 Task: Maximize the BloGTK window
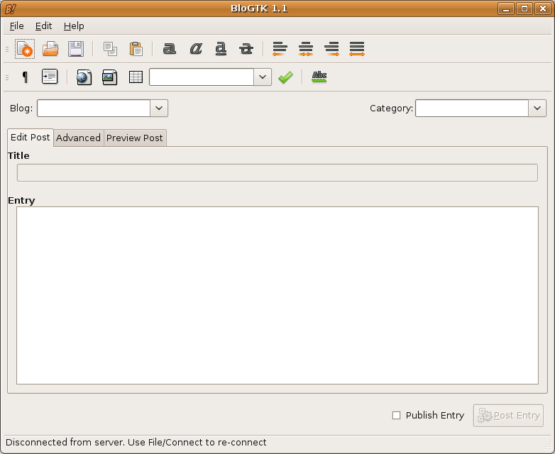(524, 9)
